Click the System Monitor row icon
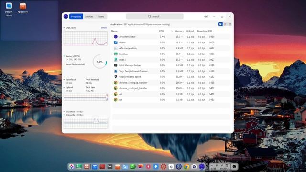This screenshot has height=172, width=306. (x=116, y=37)
